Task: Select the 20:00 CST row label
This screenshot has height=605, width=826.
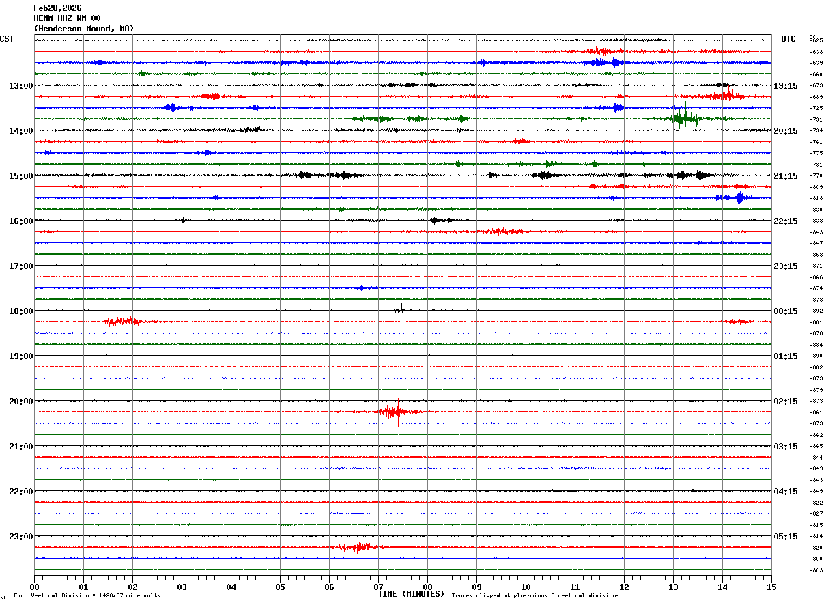Action: (x=21, y=402)
